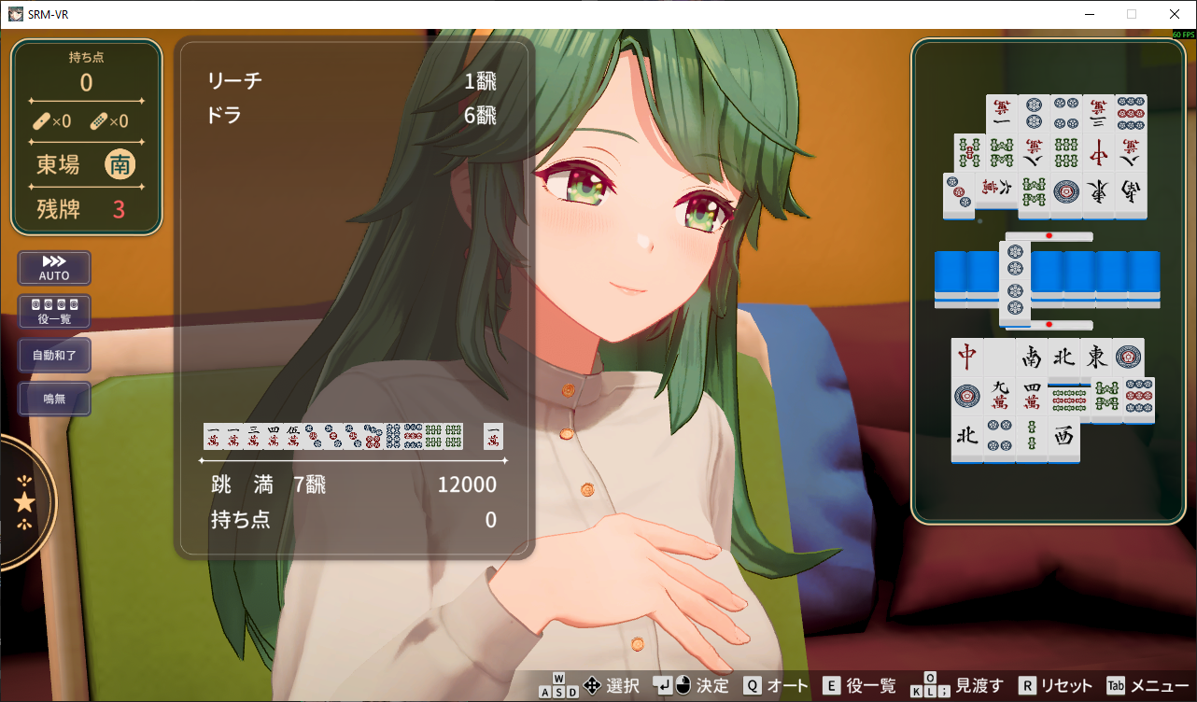Click the リーチ yaku row label

point(234,81)
